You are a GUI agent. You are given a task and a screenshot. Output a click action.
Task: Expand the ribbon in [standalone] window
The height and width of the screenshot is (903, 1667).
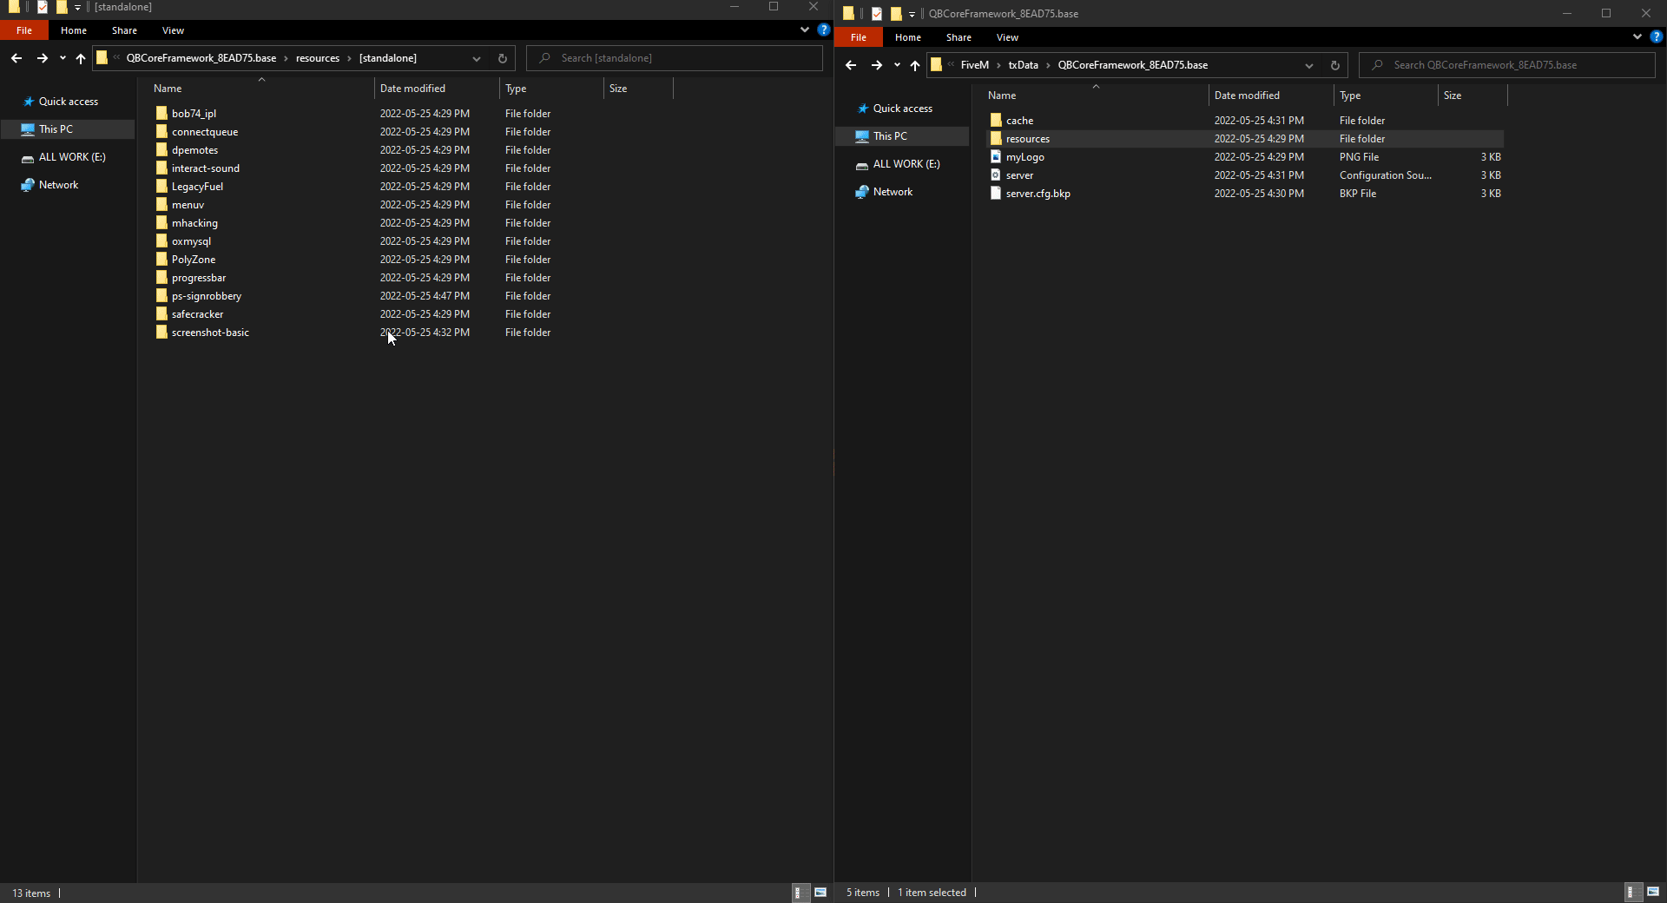(805, 30)
